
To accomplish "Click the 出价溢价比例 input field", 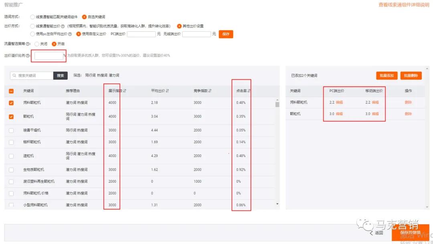I will 48,56.
